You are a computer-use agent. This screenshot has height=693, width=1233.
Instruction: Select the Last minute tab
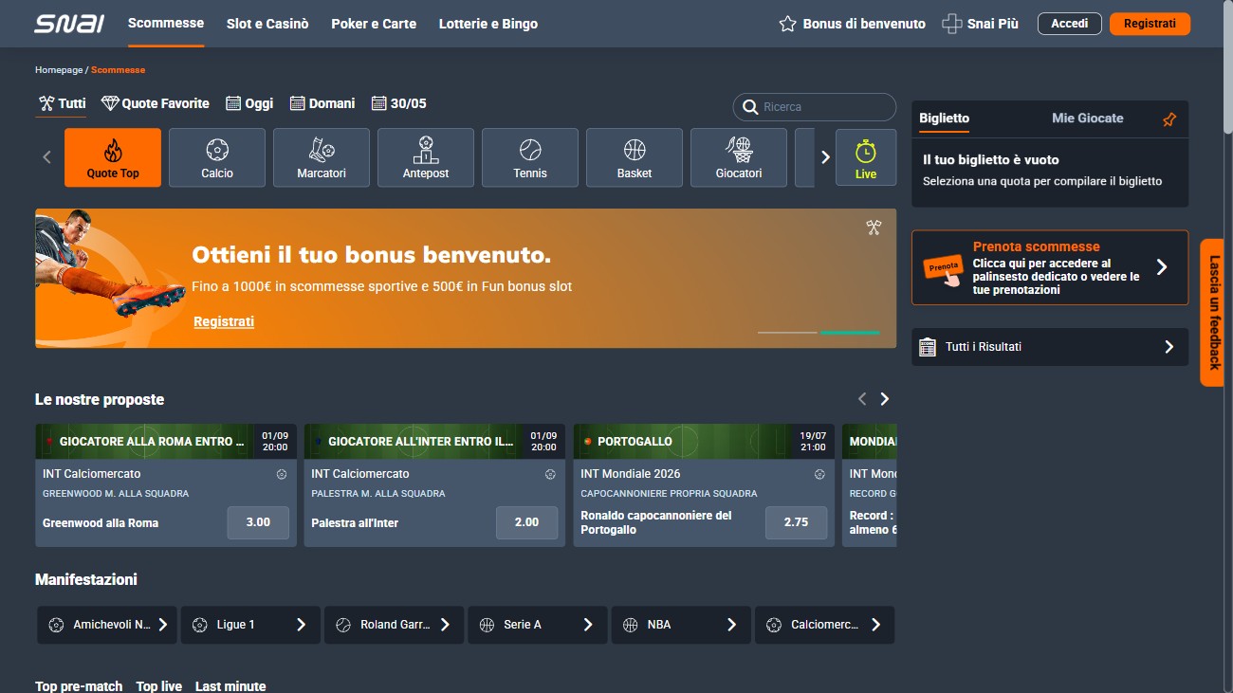[230, 685]
